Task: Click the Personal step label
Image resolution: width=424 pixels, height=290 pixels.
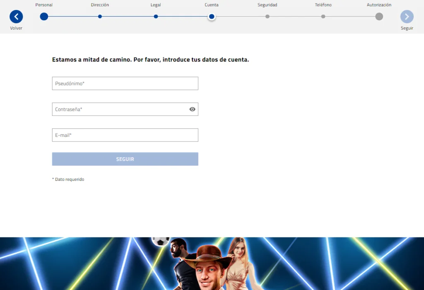Action: point(44,5)
